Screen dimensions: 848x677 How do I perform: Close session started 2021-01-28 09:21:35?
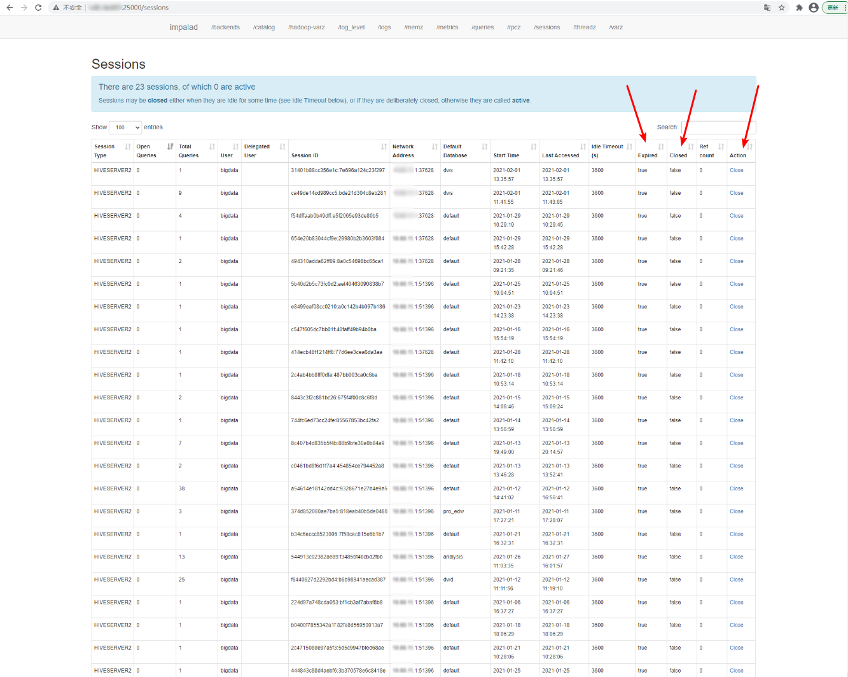click(737, 262)
